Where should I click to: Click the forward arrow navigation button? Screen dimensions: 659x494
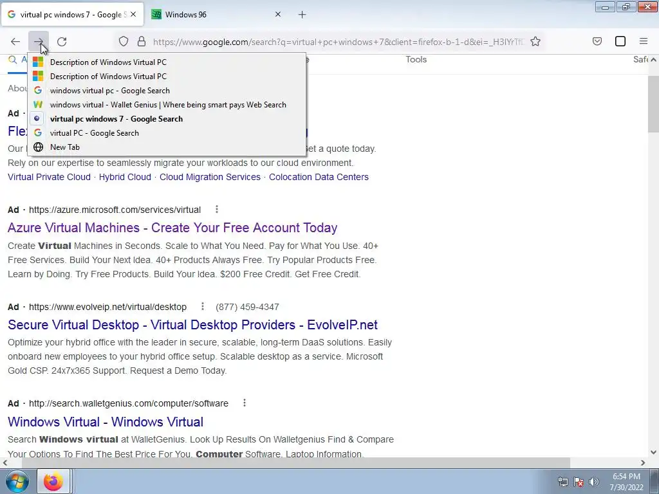pos(39,42)
